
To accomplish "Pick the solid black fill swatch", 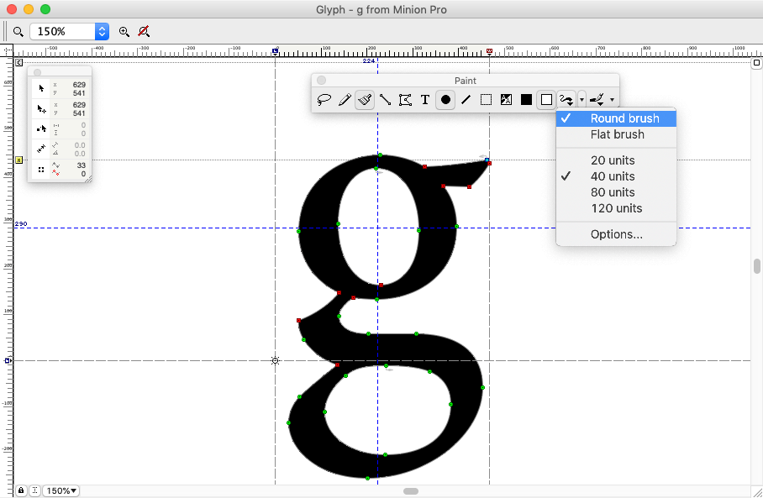I will [x=526, y=100].
